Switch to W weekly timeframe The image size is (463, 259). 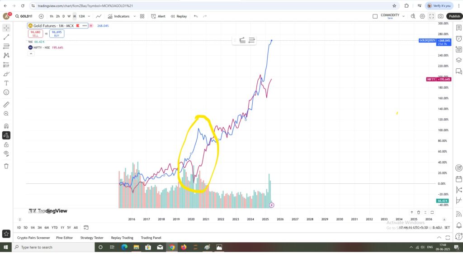click(x=69, y=16)
